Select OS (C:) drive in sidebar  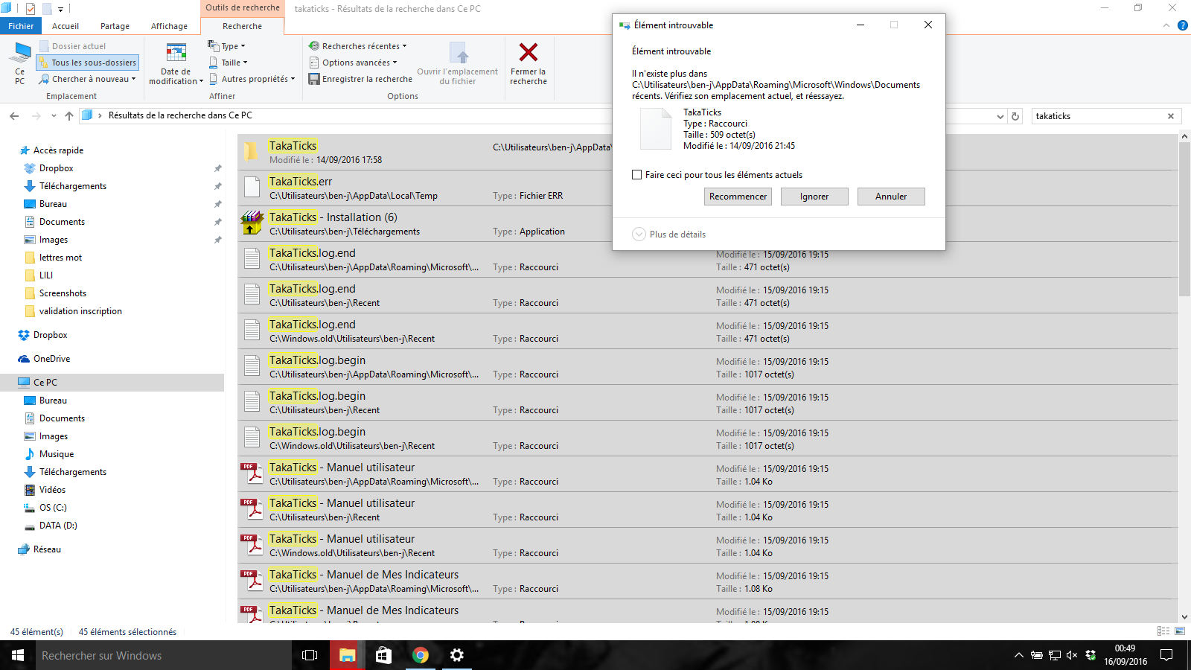53,508
